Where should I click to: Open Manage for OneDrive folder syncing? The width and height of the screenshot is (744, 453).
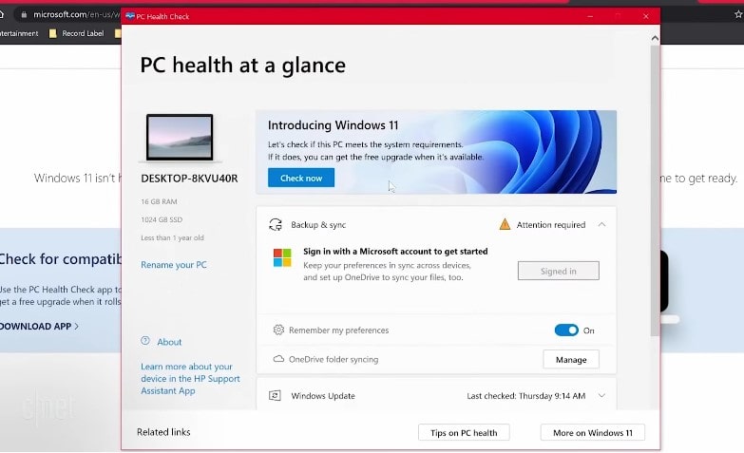point(571,360)
